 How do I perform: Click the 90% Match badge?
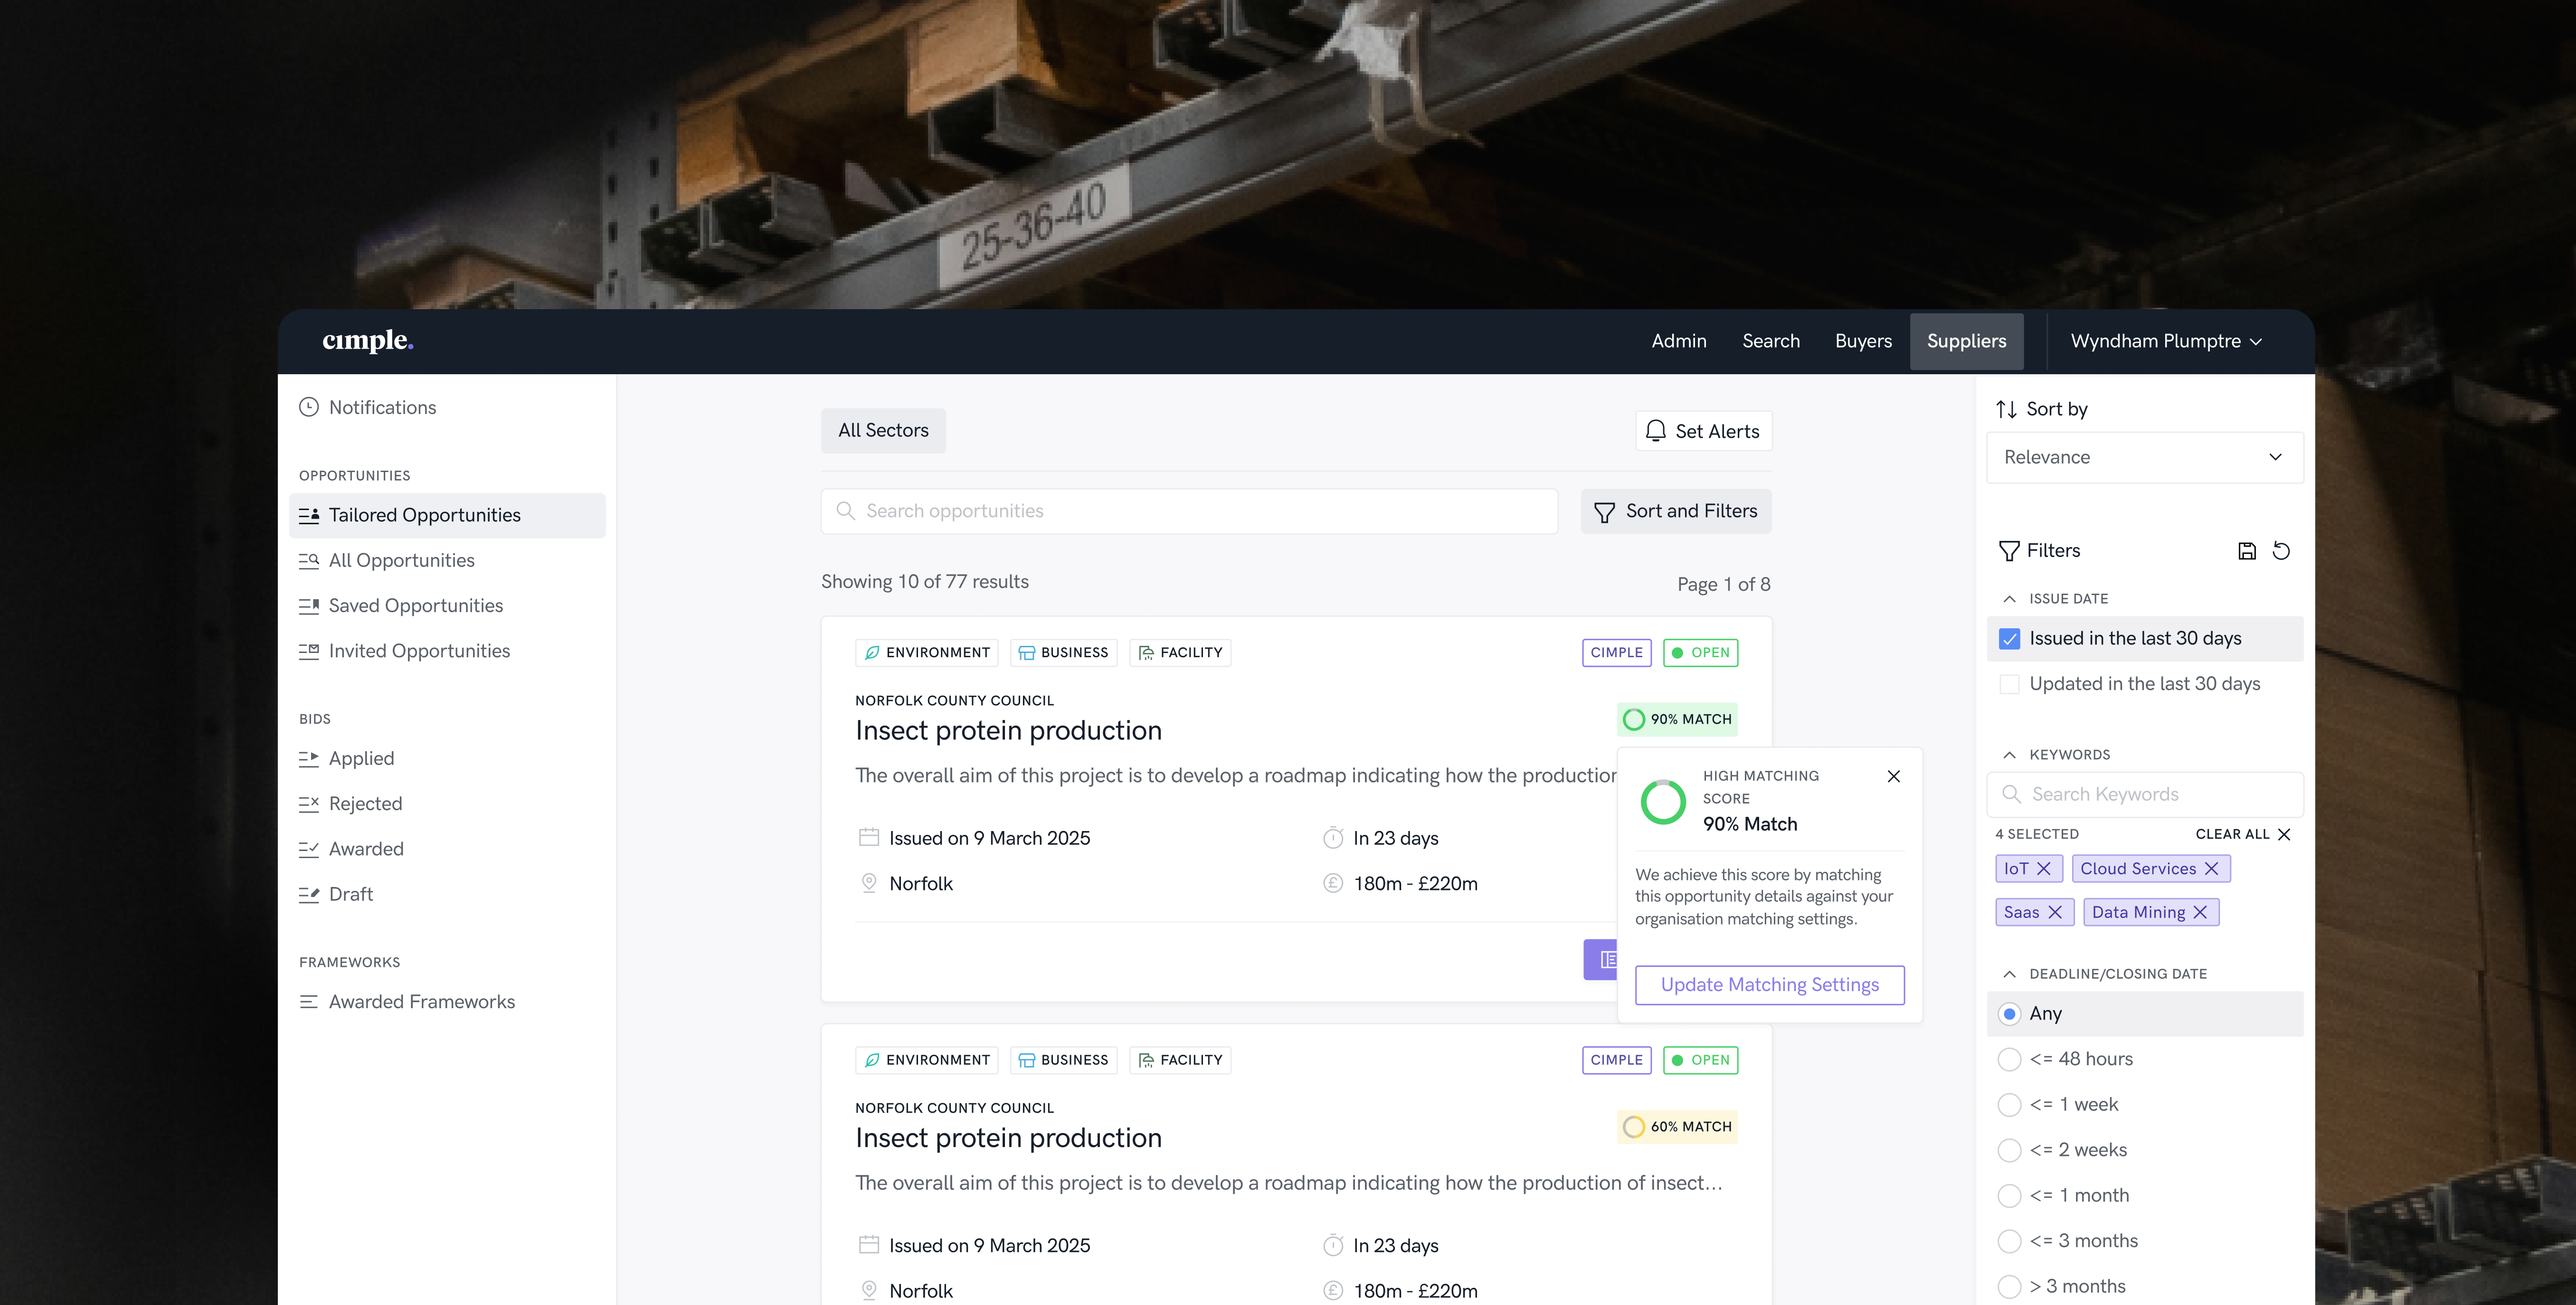point(1677,719)
